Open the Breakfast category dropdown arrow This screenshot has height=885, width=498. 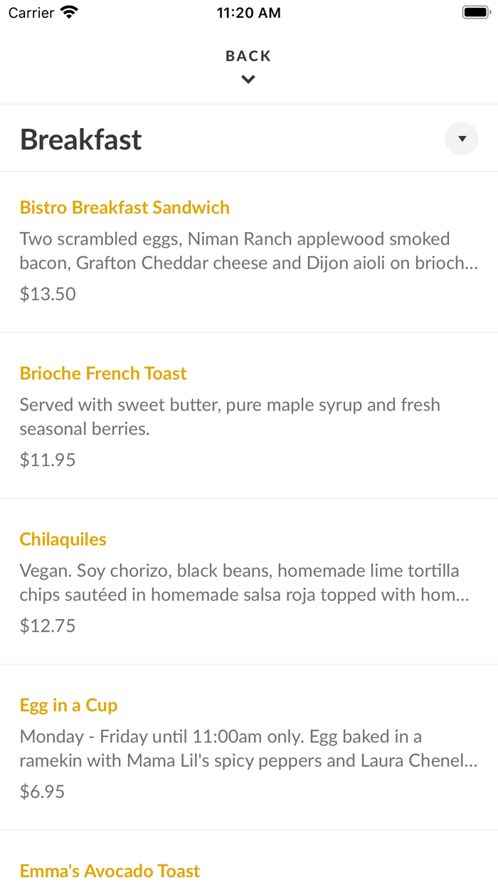(462, 139)
